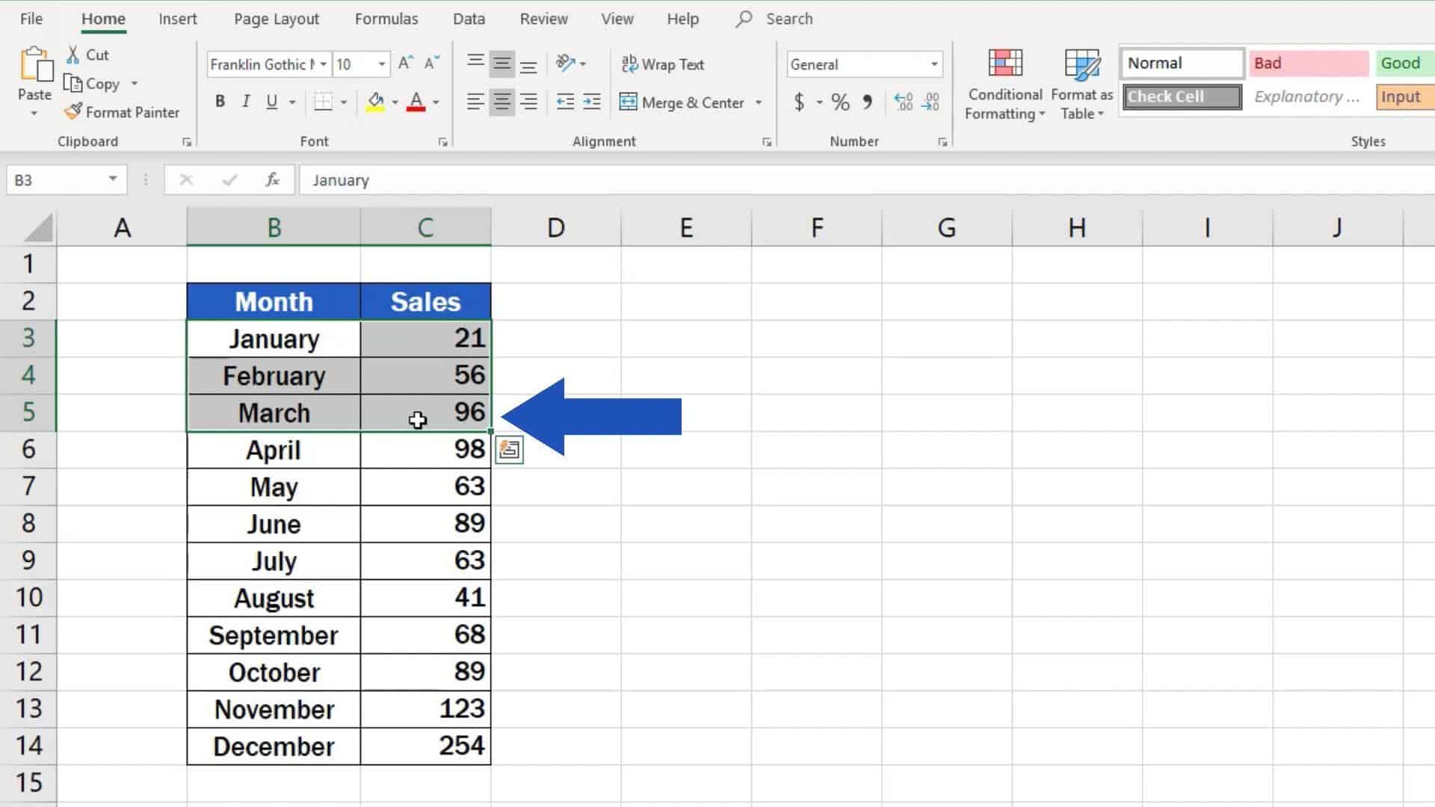Open the Number Format dropdown showing General
1435x807 pixels.
[x=933, y=64]
